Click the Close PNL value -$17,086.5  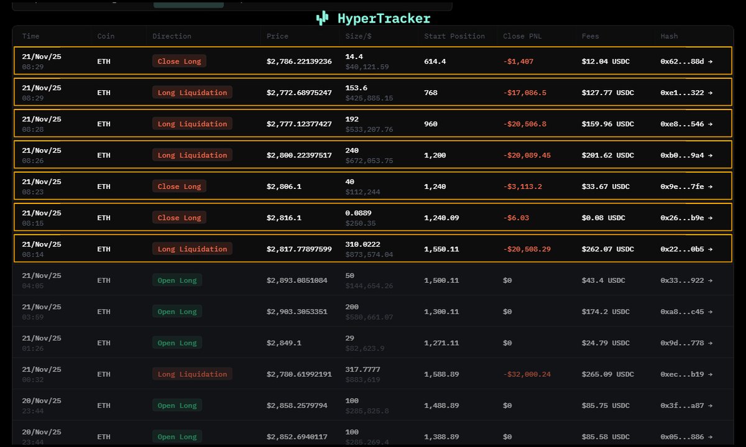click(x=525, y=93)
